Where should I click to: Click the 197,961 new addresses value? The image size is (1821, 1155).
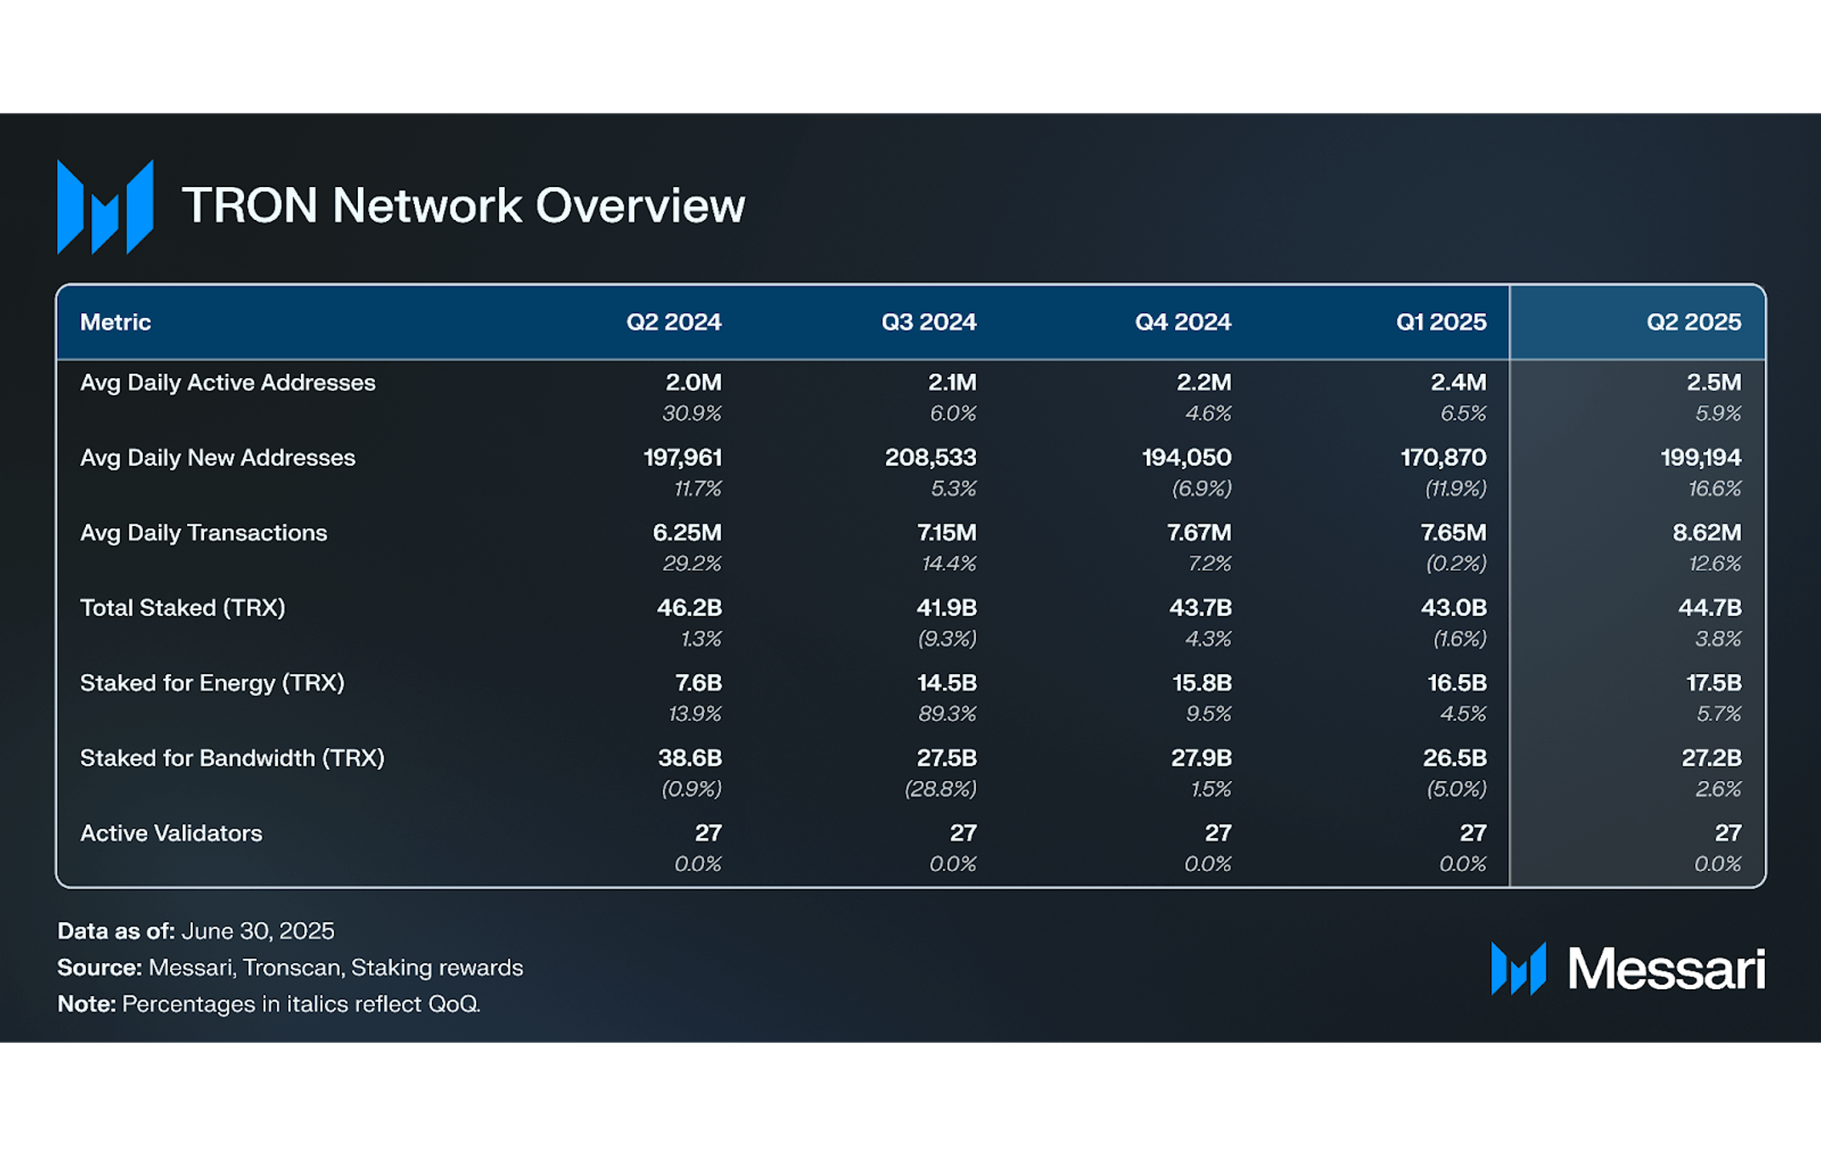coord(683,458)
